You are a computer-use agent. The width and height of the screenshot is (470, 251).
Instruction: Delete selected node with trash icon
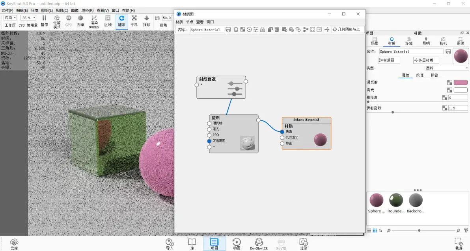277,30
